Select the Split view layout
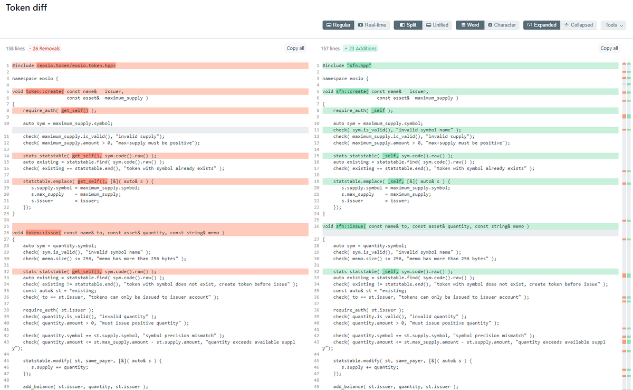Viewport: 633px width, 390px height. point(408,25)
